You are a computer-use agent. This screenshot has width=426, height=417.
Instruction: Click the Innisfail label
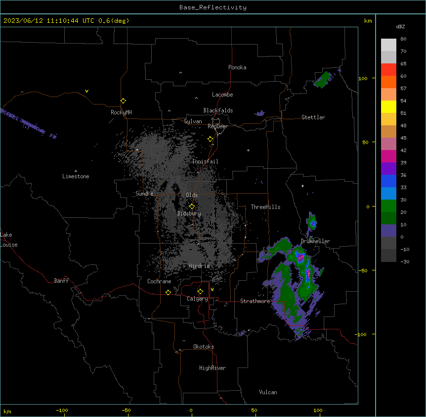pos(205,161)
